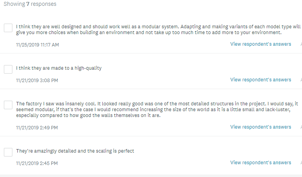Screen dimensions: 302x177
Task: Check the box next to the factory response
Action: [x=8, y=105]
